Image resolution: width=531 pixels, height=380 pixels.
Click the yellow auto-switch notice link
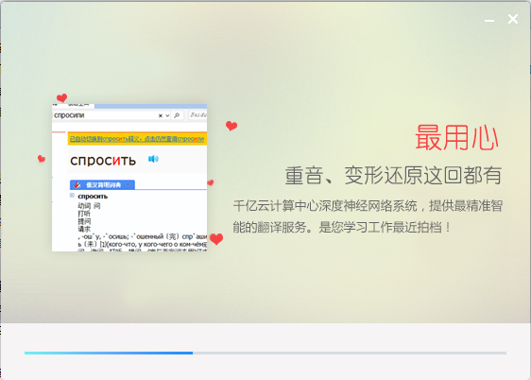coord(137,139)
